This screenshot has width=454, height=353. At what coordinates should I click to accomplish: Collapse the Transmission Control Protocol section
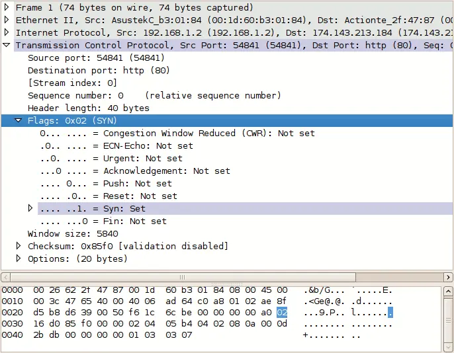click(x=7, y=45)
